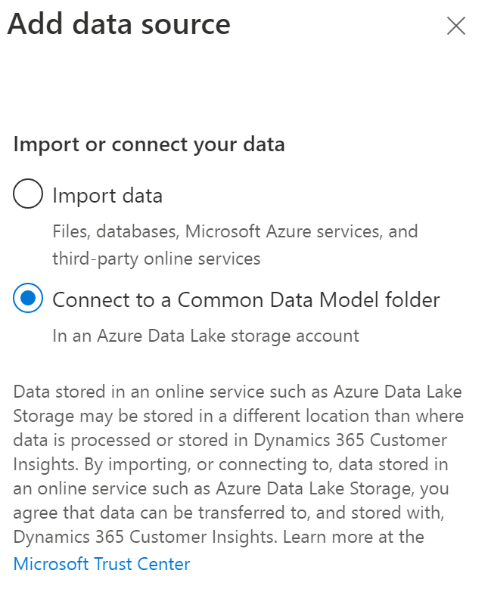This screenshot has height=598, width=491.
Task: Click "Connect to a Common Data Model folder" label
Action: [246, 299]
